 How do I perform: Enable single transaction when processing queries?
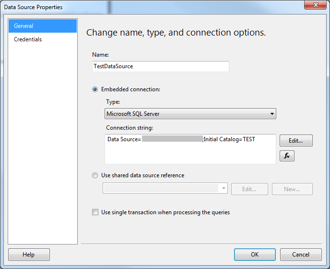95,212
